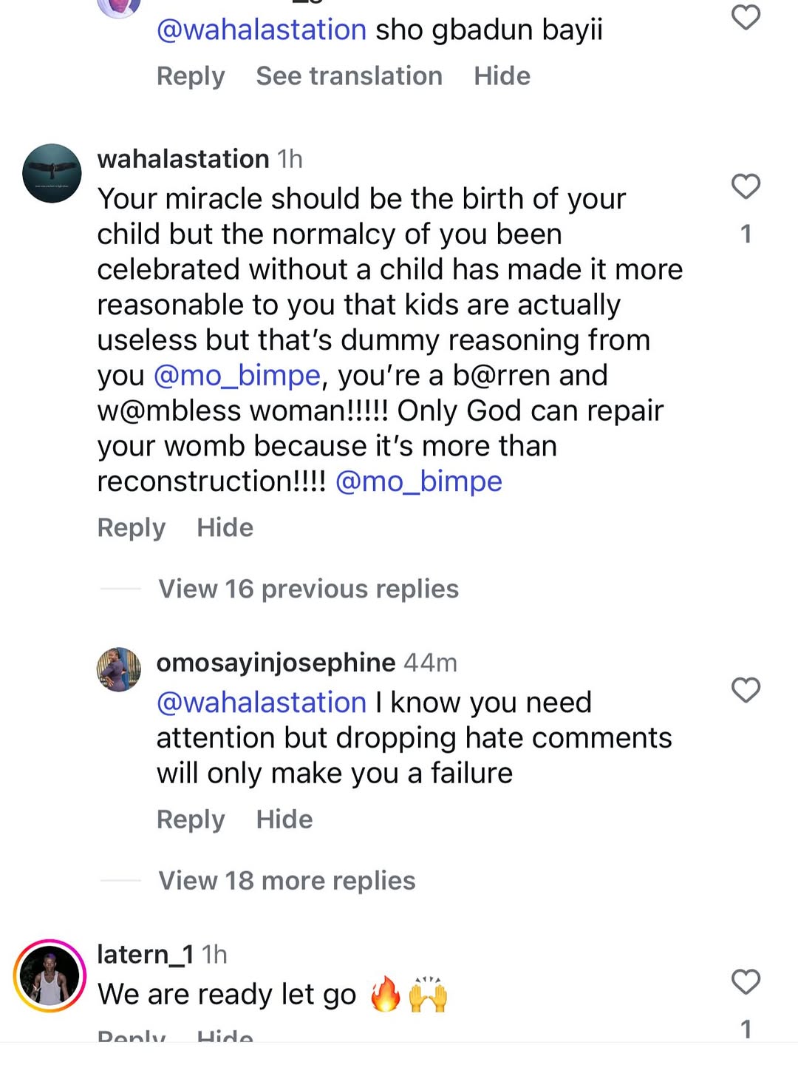Open omosayinjosephine's avatar

(x=119, y=670)
